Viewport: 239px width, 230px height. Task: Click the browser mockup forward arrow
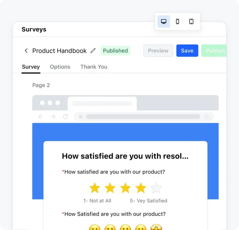[x=53, y=117]
